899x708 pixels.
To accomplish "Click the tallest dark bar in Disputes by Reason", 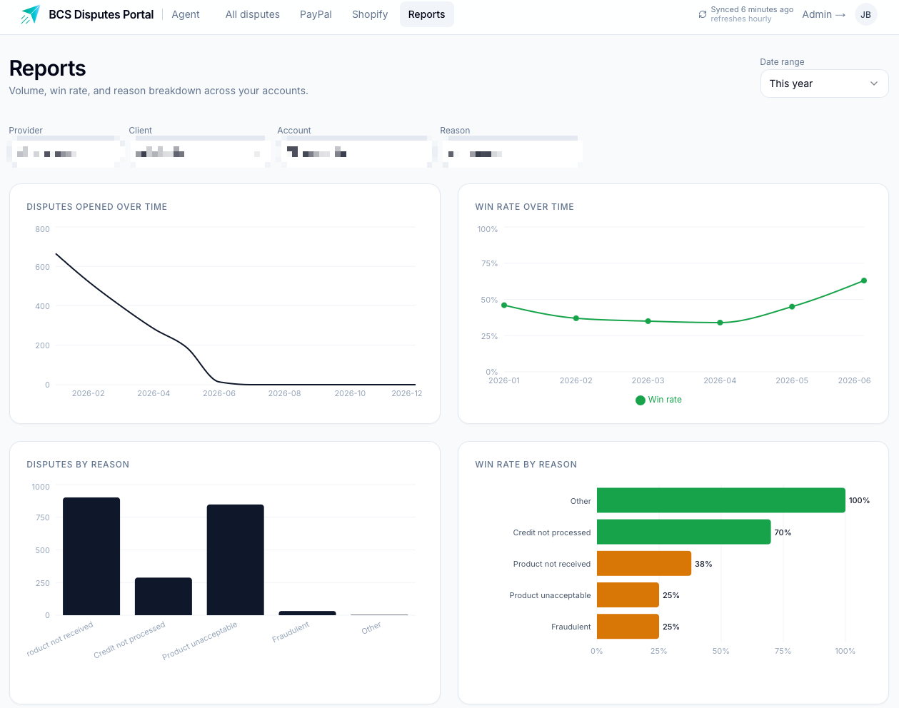I will pos(91,556).
